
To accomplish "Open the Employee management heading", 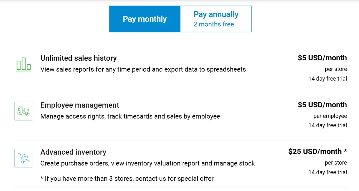I will pyautogui.click(x=80, y=105).
